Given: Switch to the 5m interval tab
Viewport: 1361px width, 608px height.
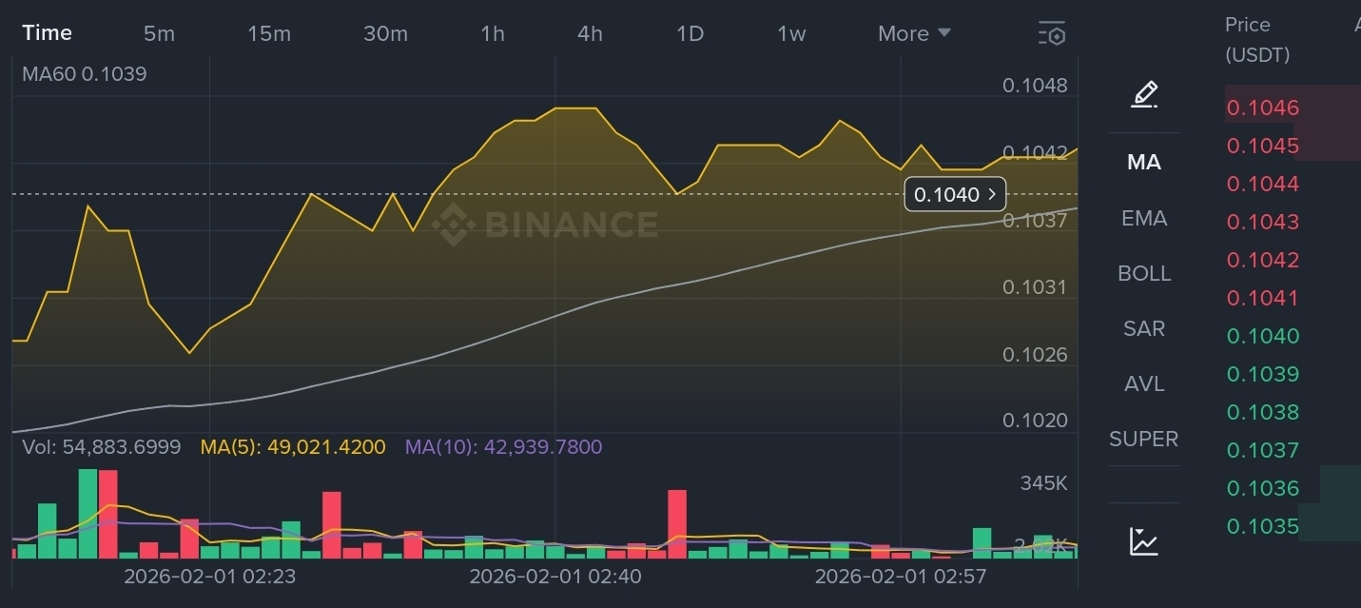Looking at the screenshot, I should coord(159,34).
